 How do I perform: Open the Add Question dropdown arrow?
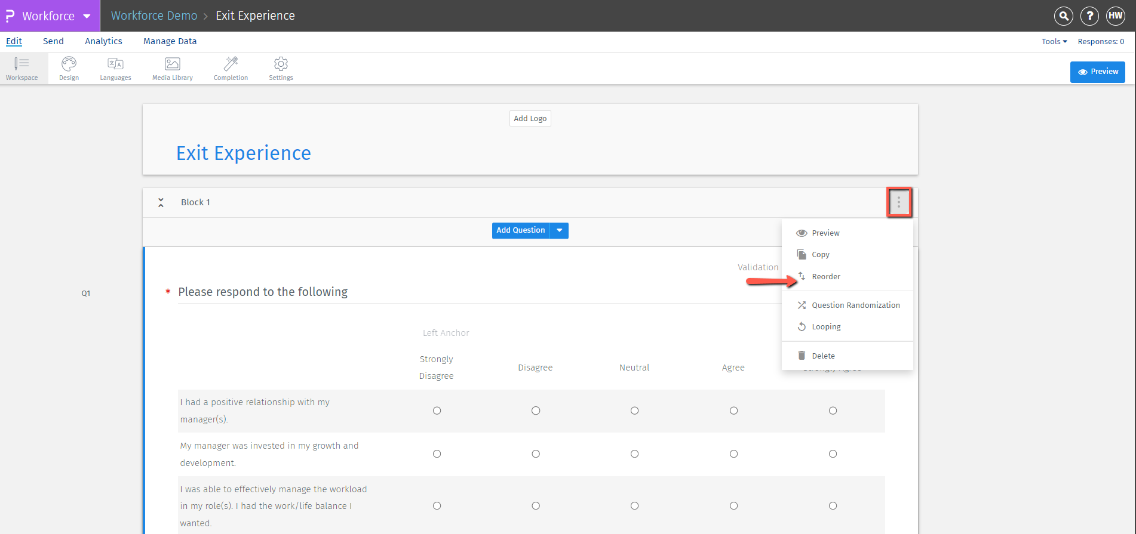559,230
